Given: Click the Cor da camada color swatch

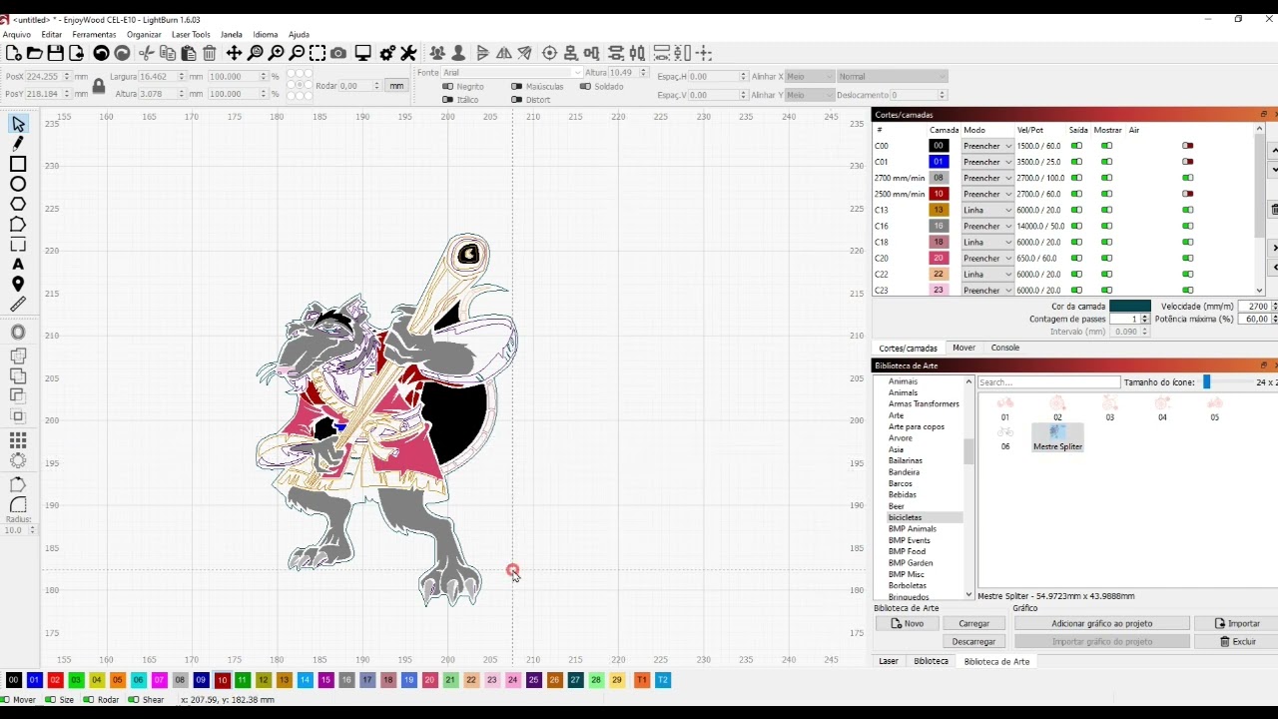Looking at the screenshot, I should (1130, 307).
